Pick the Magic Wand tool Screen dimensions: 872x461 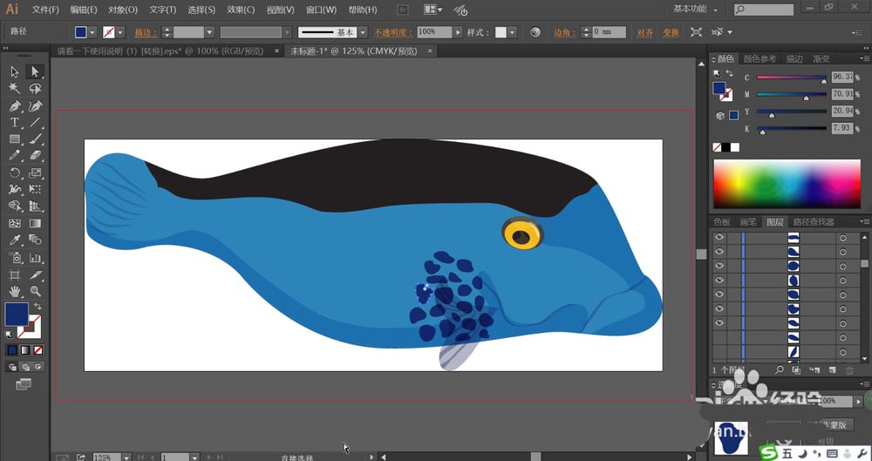pos(15,88)
